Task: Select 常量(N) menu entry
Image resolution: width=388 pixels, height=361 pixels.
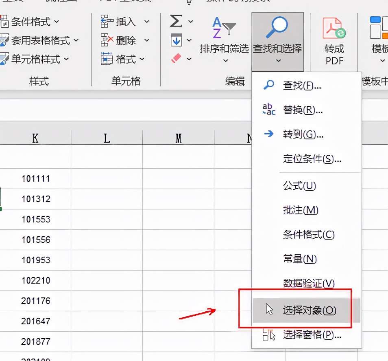Action: pyautogui.click(x=306, y=259)
